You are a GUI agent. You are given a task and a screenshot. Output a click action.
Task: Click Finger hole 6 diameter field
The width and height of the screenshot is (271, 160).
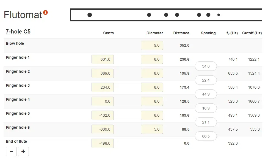point(152,129)
